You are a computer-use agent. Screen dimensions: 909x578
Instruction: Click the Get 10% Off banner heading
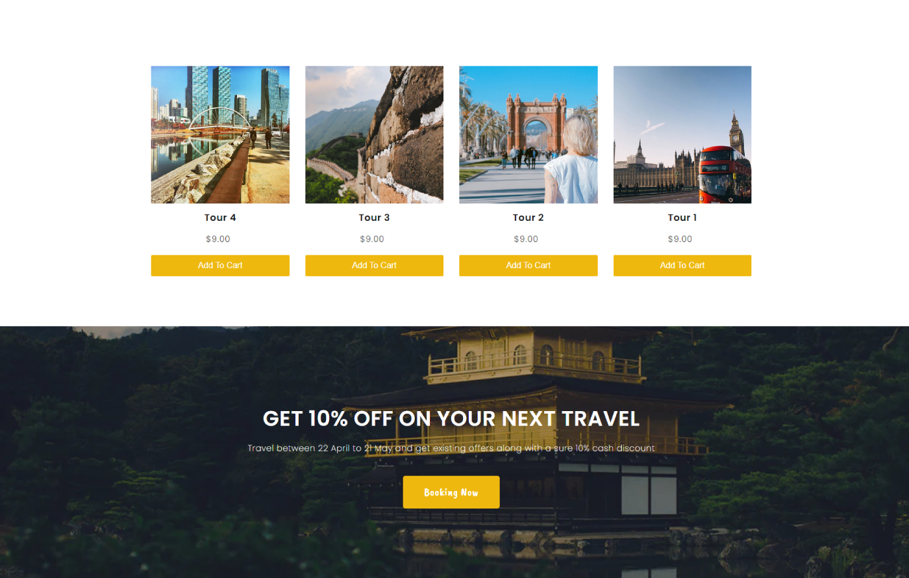(451, 419)
